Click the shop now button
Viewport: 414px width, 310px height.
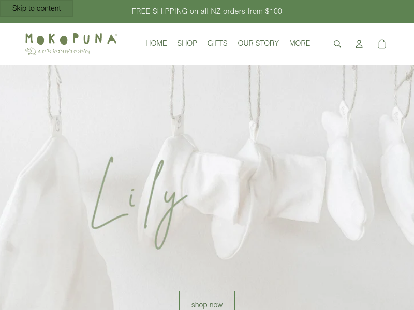click(x=207, y=301)
